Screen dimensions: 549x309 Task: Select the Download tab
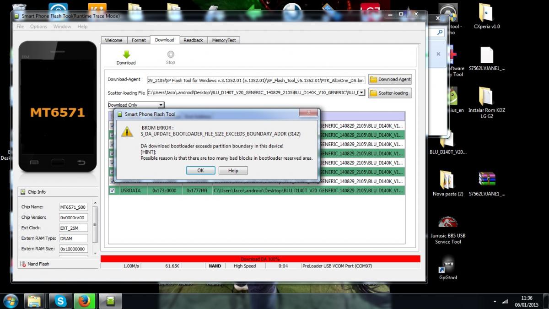tap(165, 40)
